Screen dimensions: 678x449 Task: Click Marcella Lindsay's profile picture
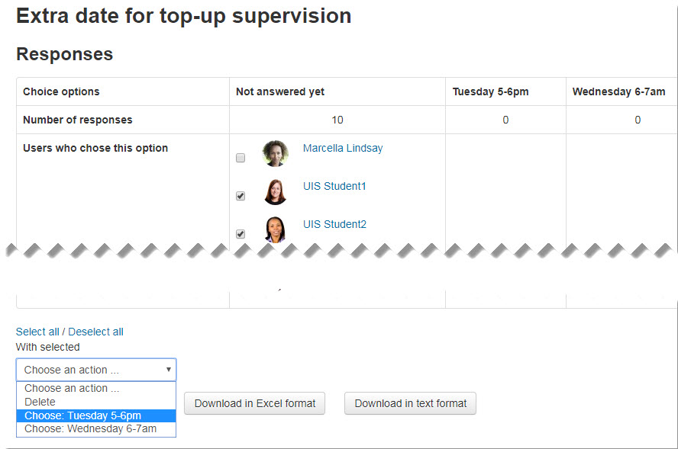click(275, 153)
